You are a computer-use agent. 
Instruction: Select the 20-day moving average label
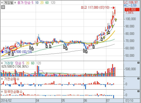[42, 3]
